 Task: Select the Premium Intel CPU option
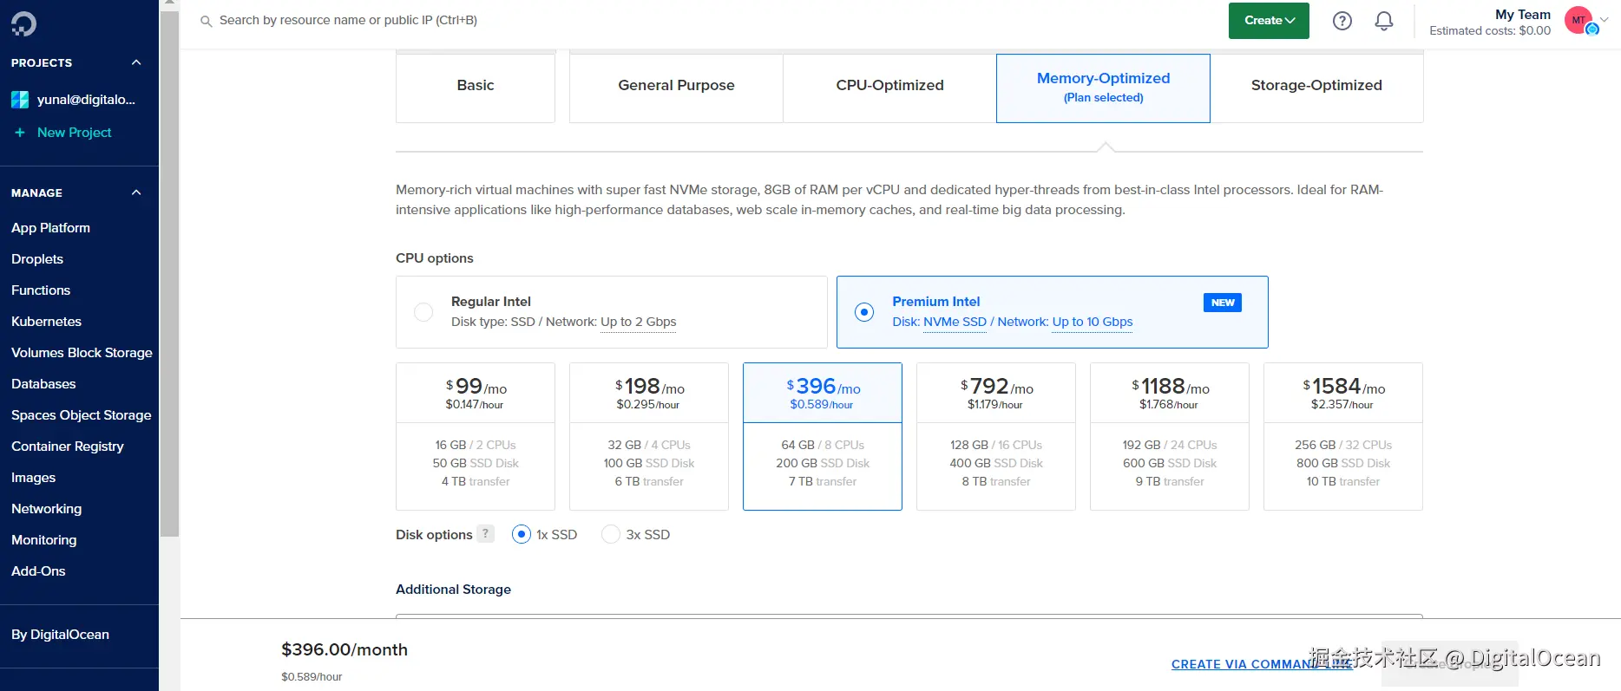click(x=1052, y=312)
